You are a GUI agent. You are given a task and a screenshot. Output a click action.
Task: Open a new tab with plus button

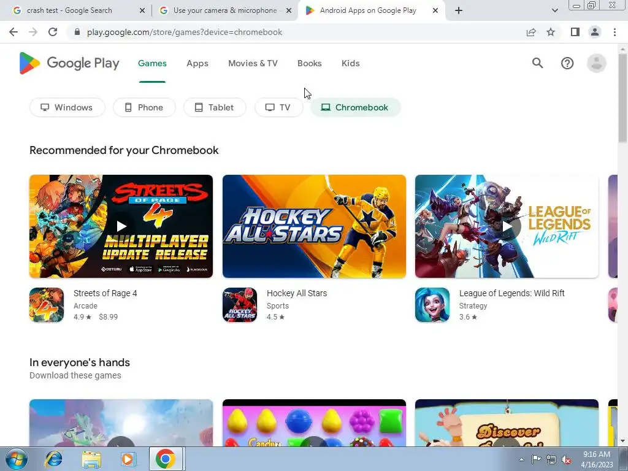459,10
